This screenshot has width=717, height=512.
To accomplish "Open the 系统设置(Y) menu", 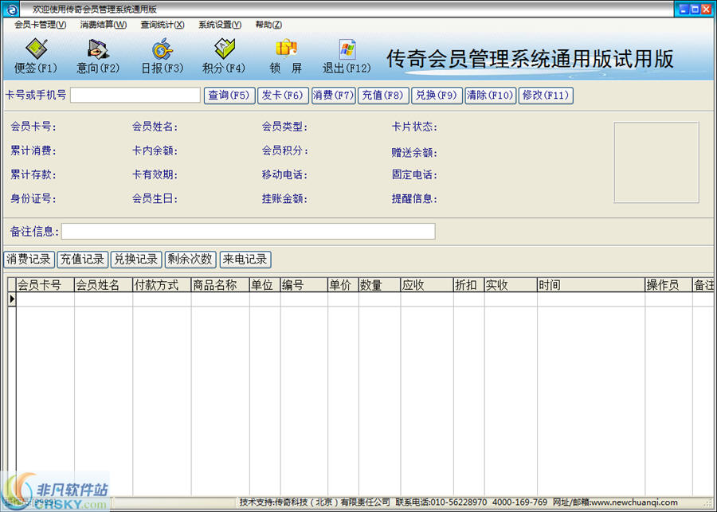I will [x=220, y=25].
